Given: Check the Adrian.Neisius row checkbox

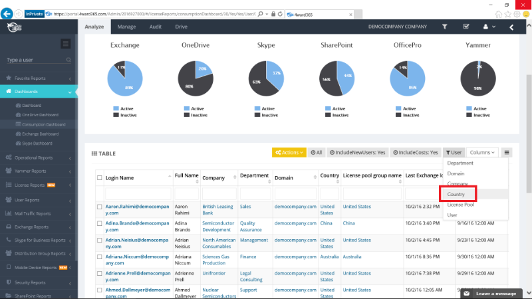Looking at the screenshot, I should [99, 240].
